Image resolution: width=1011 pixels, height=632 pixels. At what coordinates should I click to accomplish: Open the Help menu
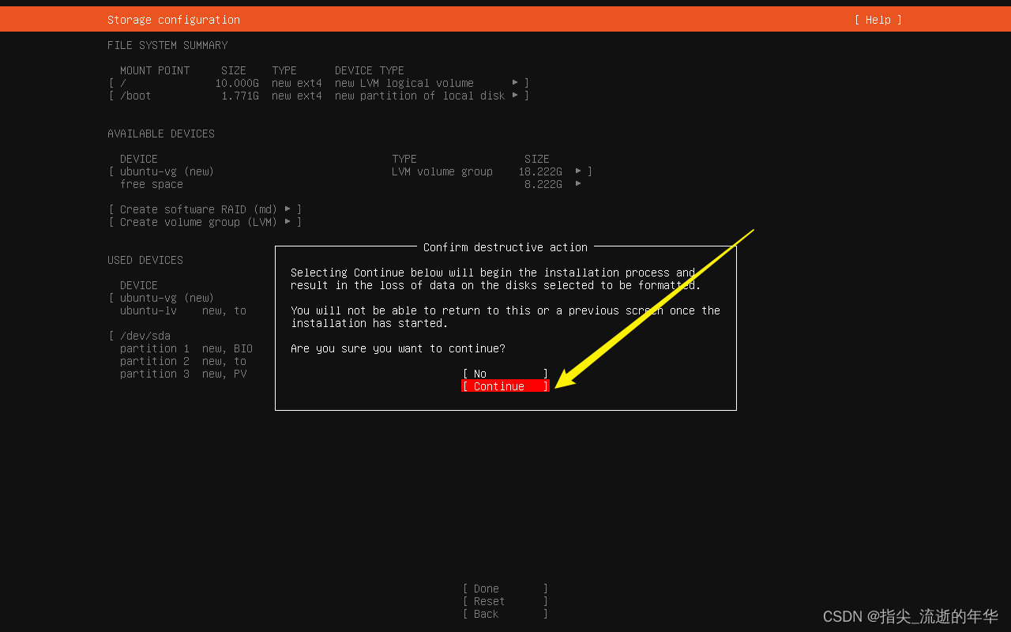[878, 20]
